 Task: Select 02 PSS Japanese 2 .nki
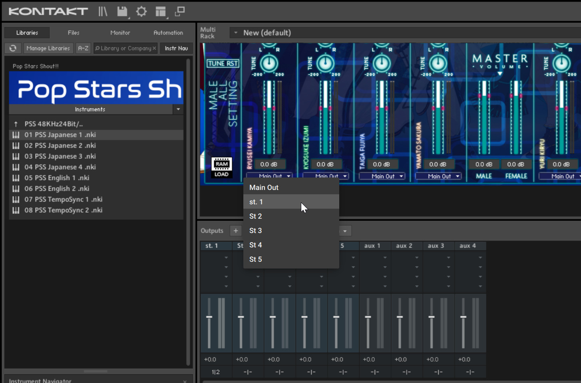pyautogui.click(x=96, y=146)
